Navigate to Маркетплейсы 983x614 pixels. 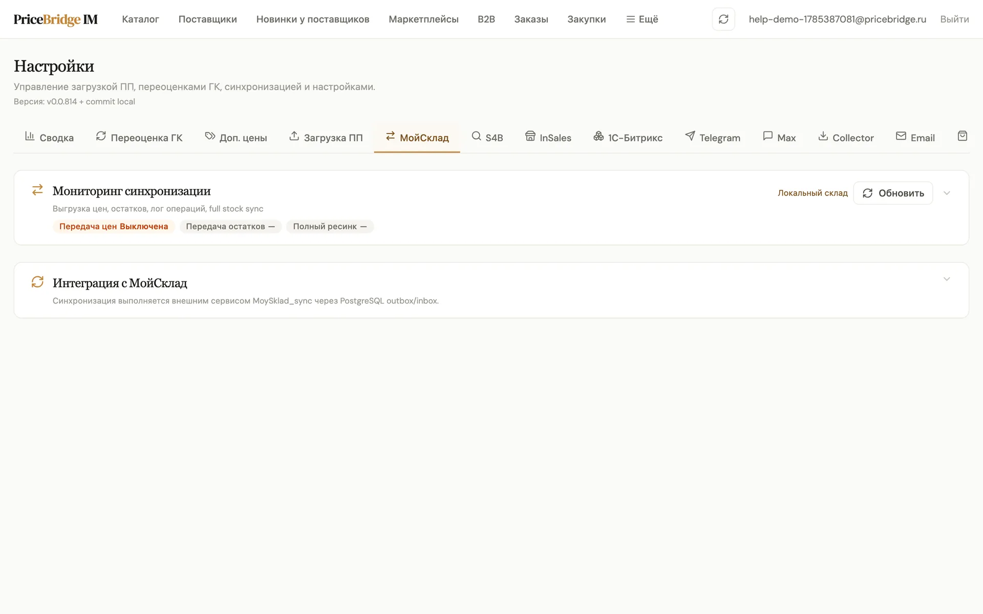423,19
